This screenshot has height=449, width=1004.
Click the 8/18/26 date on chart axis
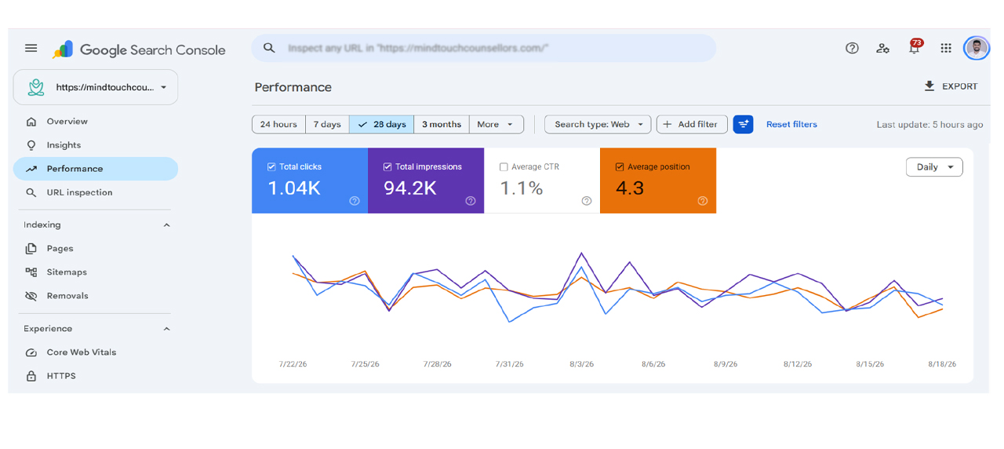pos(941,364)
